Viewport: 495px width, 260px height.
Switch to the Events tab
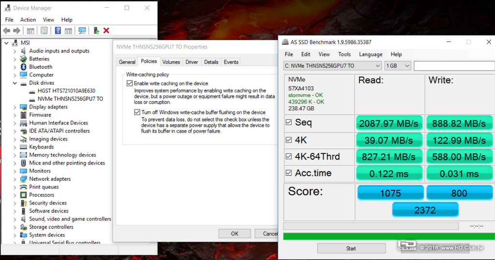click(231, 62)
